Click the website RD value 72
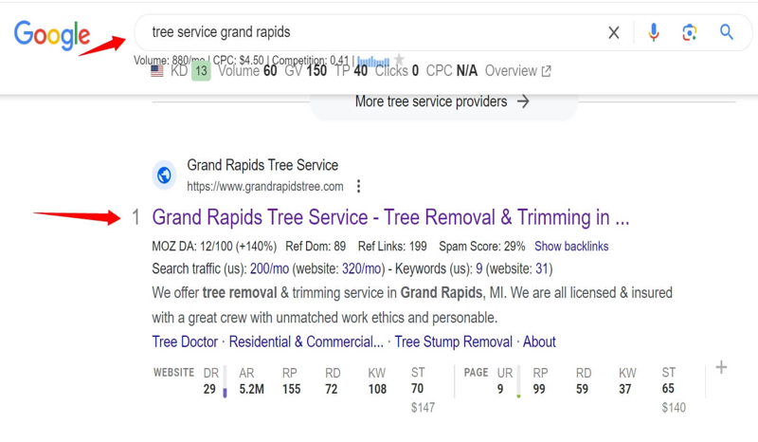Screen dimensions: 758x442 331,389
